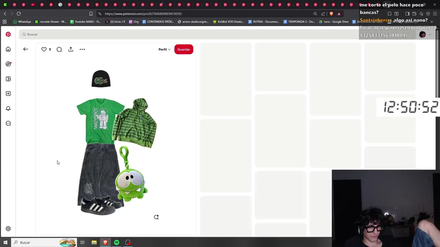
Task: Open the boards layout icon in sidebar
Action: (x=8, y=79)
